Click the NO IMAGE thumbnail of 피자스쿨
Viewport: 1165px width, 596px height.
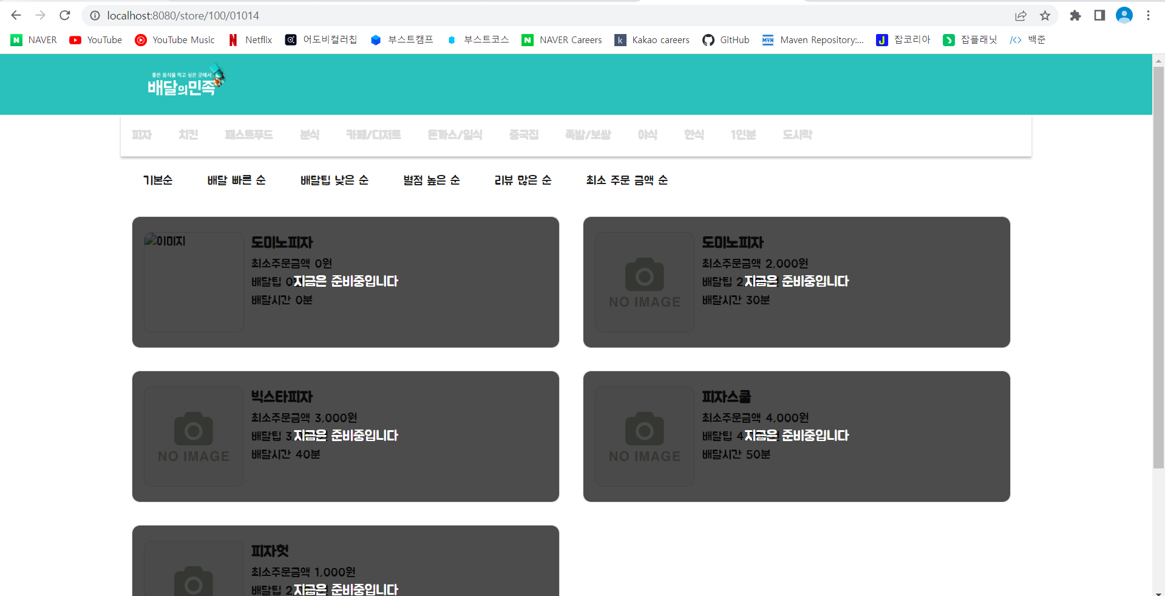point(645,436)
